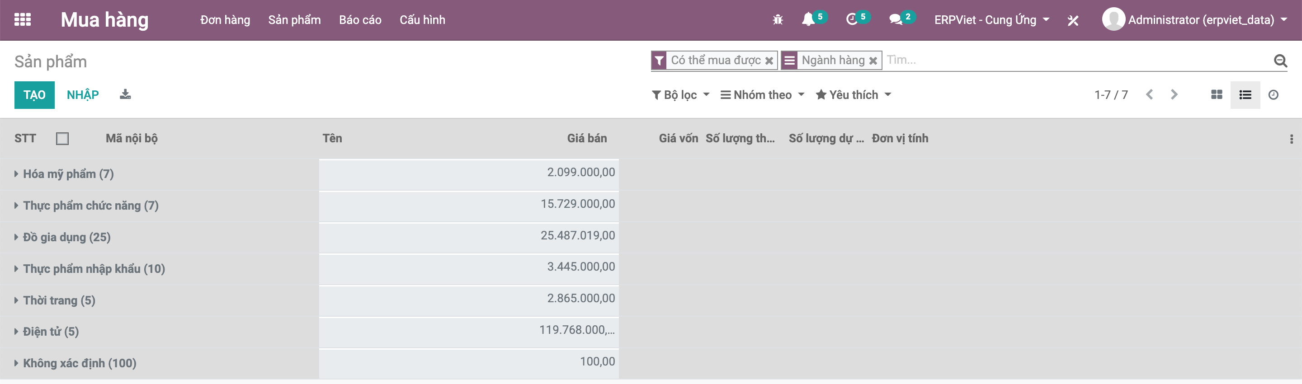Sort by 'Giá bán' column header
This screenshot has width=1302, height=384.
pyautogui.click(x=587, y=138)
